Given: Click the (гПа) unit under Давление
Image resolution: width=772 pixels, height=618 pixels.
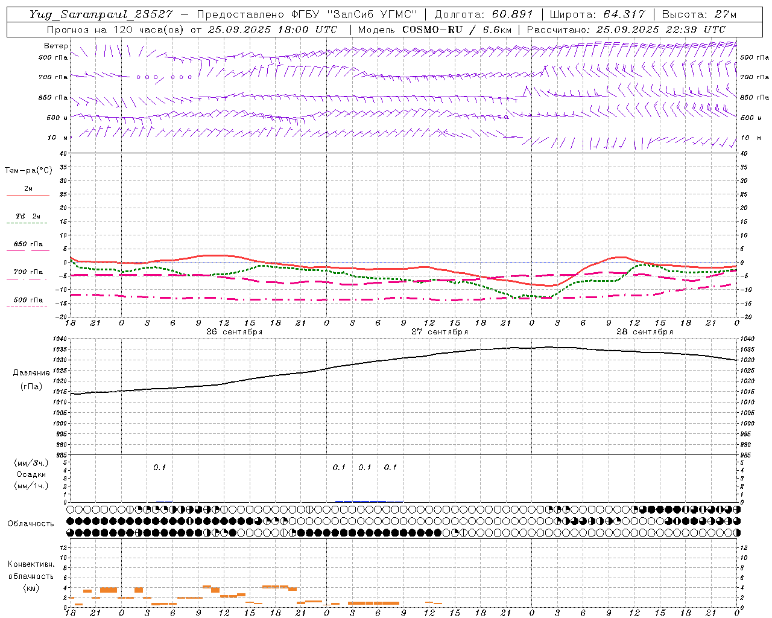Looking at the screenshot, I should (31, 386).
